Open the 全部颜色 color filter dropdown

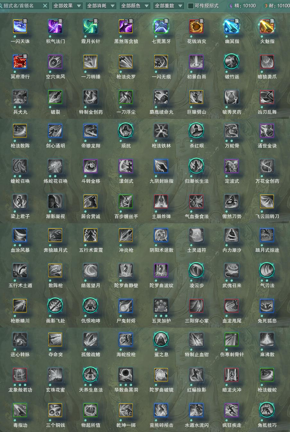[135, 5]
